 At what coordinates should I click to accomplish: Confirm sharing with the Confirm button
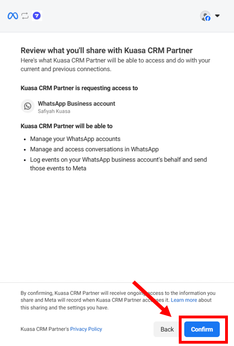[x=202, y=329]
